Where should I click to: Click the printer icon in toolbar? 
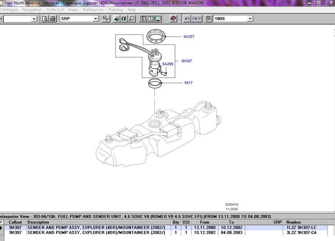(x=53, y=19)
